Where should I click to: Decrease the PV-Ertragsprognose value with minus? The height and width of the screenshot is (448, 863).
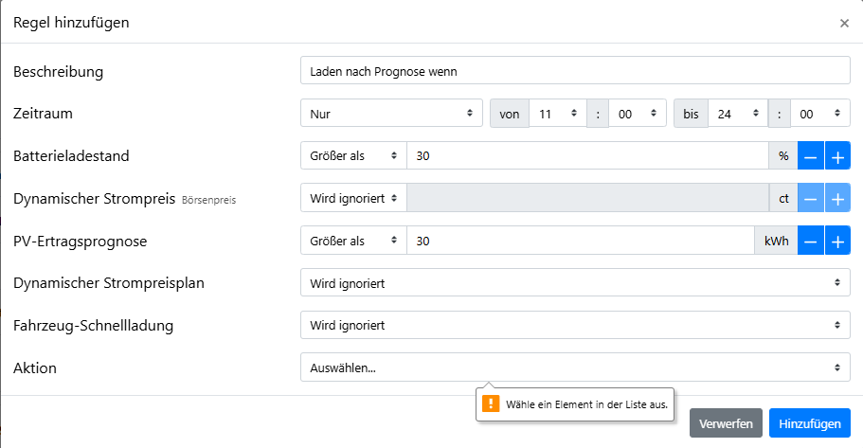[x=810, y=241]
